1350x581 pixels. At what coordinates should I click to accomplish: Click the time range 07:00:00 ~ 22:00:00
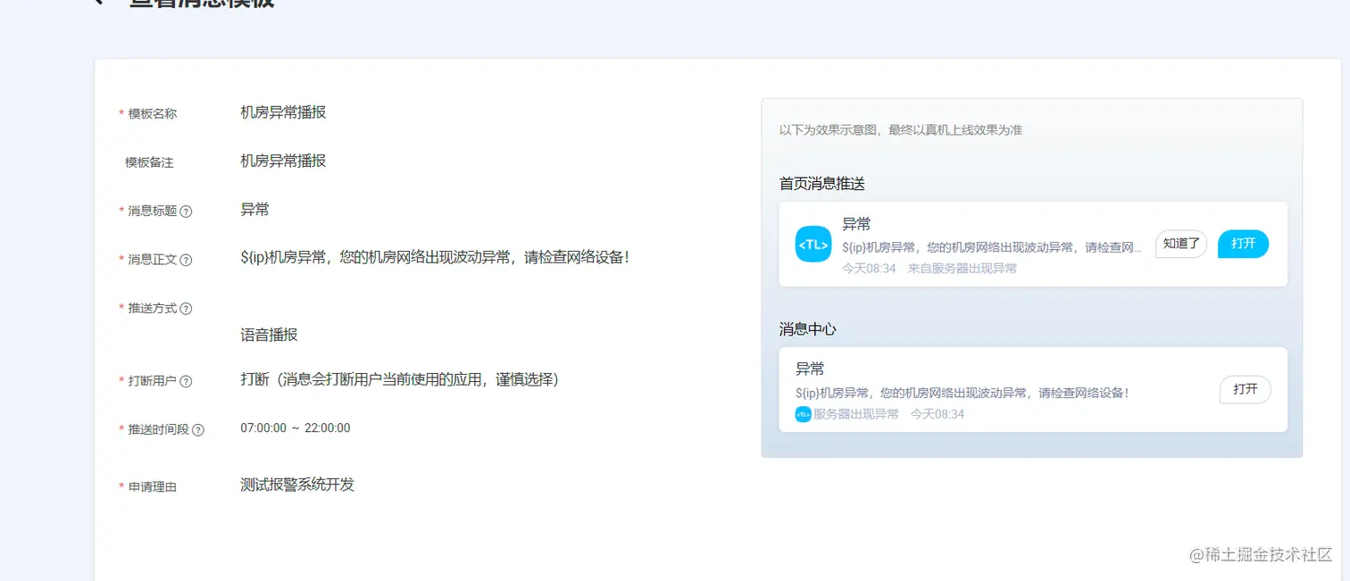click(296, 428)
